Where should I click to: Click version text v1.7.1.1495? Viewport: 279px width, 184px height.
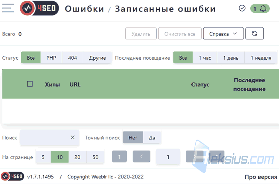click(x=40, y=177)
